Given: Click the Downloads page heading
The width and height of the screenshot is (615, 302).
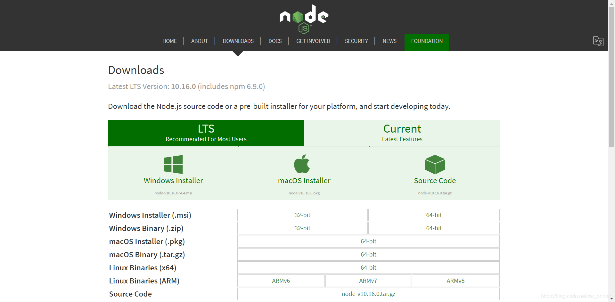Looking at the screenshot, I should click(x=136, y=70).
